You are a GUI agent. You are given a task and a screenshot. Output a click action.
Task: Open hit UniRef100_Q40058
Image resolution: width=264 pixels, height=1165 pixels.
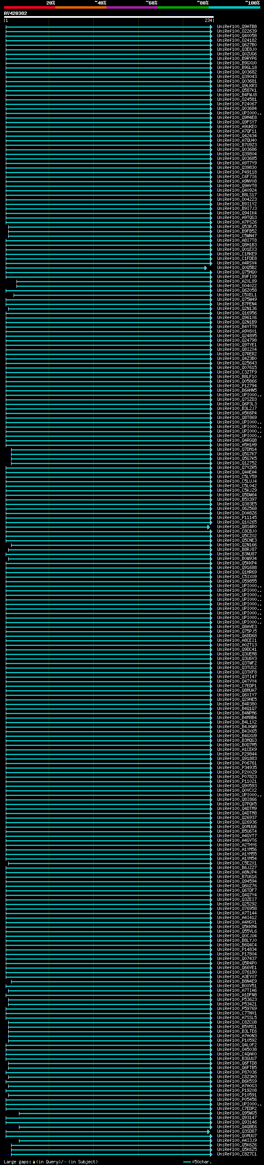coord(237,36)
